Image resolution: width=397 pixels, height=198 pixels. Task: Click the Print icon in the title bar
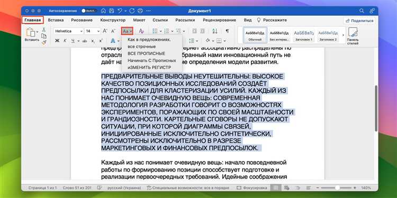point(140,11)
